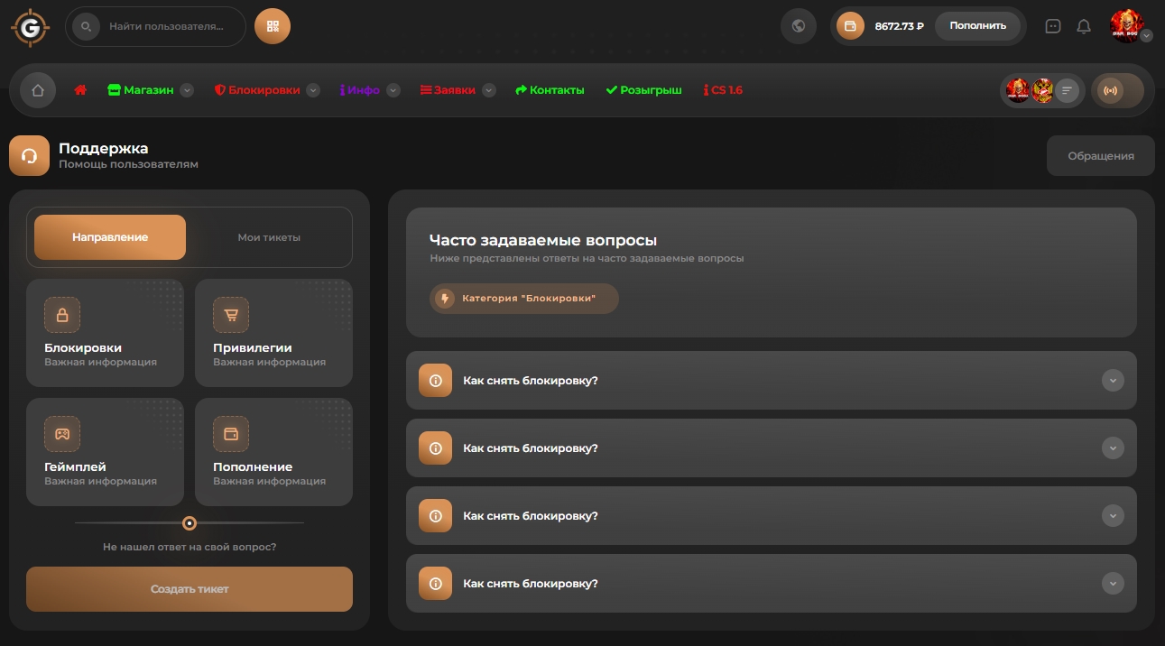
Task: Click the QR code icon in the header
Action: coord(273,26)
